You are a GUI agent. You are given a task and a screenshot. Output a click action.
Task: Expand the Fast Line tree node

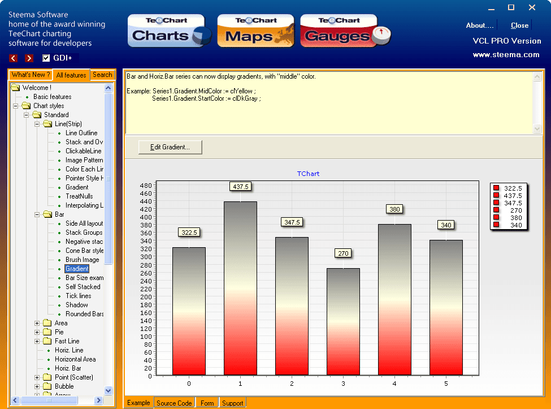click(37, 342)
